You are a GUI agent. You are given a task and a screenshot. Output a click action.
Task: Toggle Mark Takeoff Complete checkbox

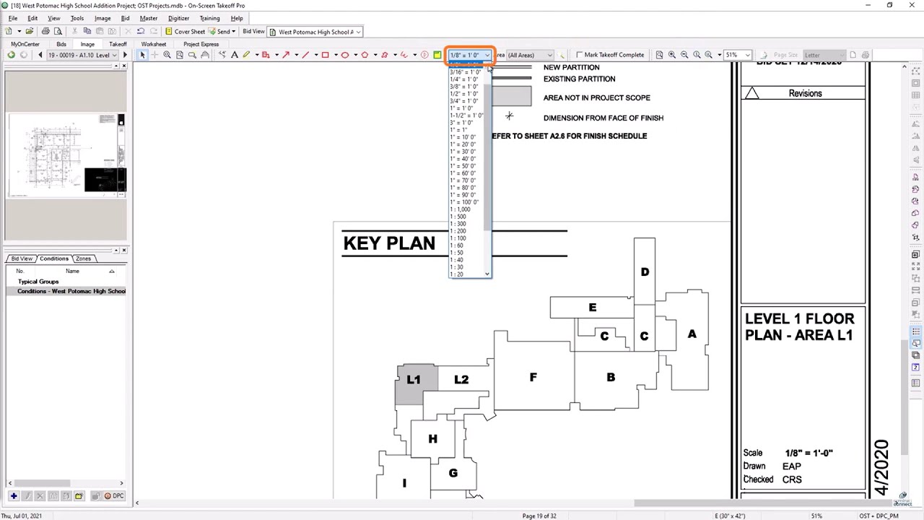click(x=580, y=55)
